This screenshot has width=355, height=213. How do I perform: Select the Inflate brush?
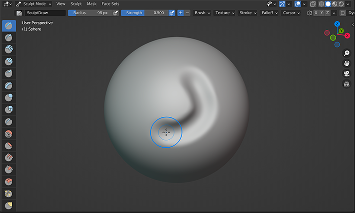pyautogui.click(x=9, y=98)
